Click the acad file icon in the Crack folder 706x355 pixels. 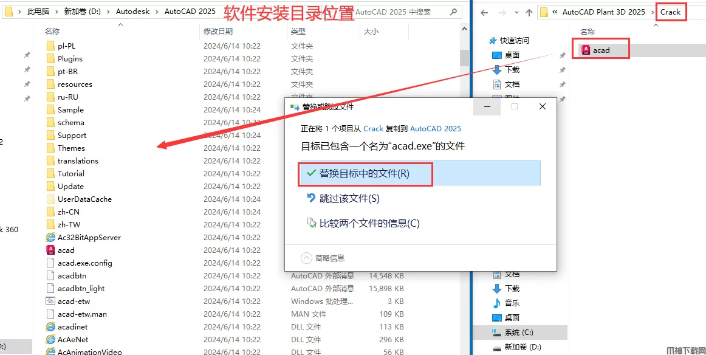point(586,50)
